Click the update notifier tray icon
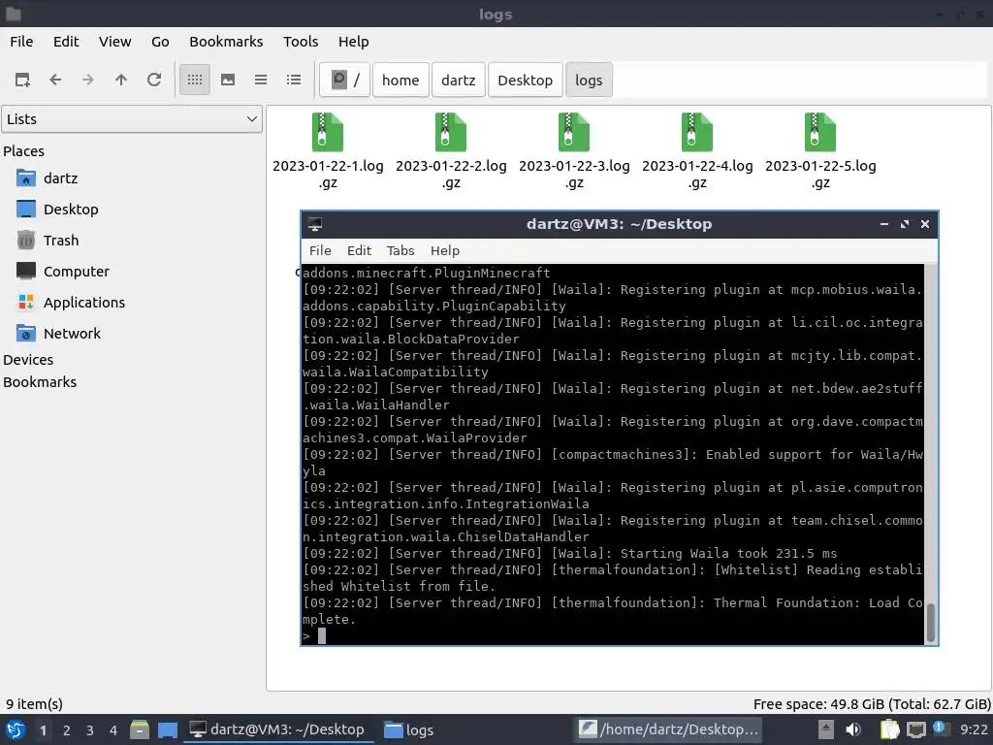The image size is (993, 745). 940,729
